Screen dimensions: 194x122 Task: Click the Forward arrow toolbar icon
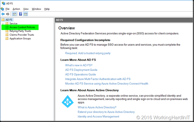8,14
